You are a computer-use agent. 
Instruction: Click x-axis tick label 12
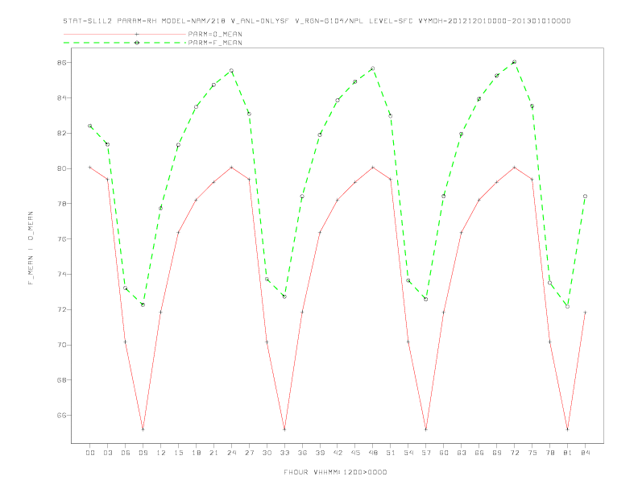point(161,453)
